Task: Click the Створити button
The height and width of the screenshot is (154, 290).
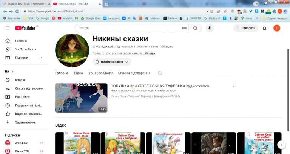Action: click(246, 28)
